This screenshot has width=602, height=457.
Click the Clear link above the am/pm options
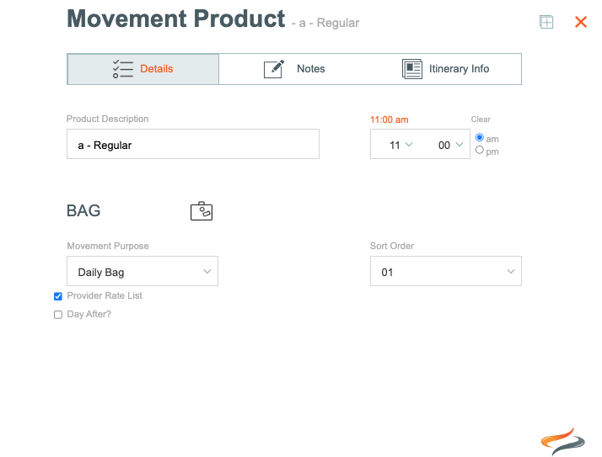[481, 120]
